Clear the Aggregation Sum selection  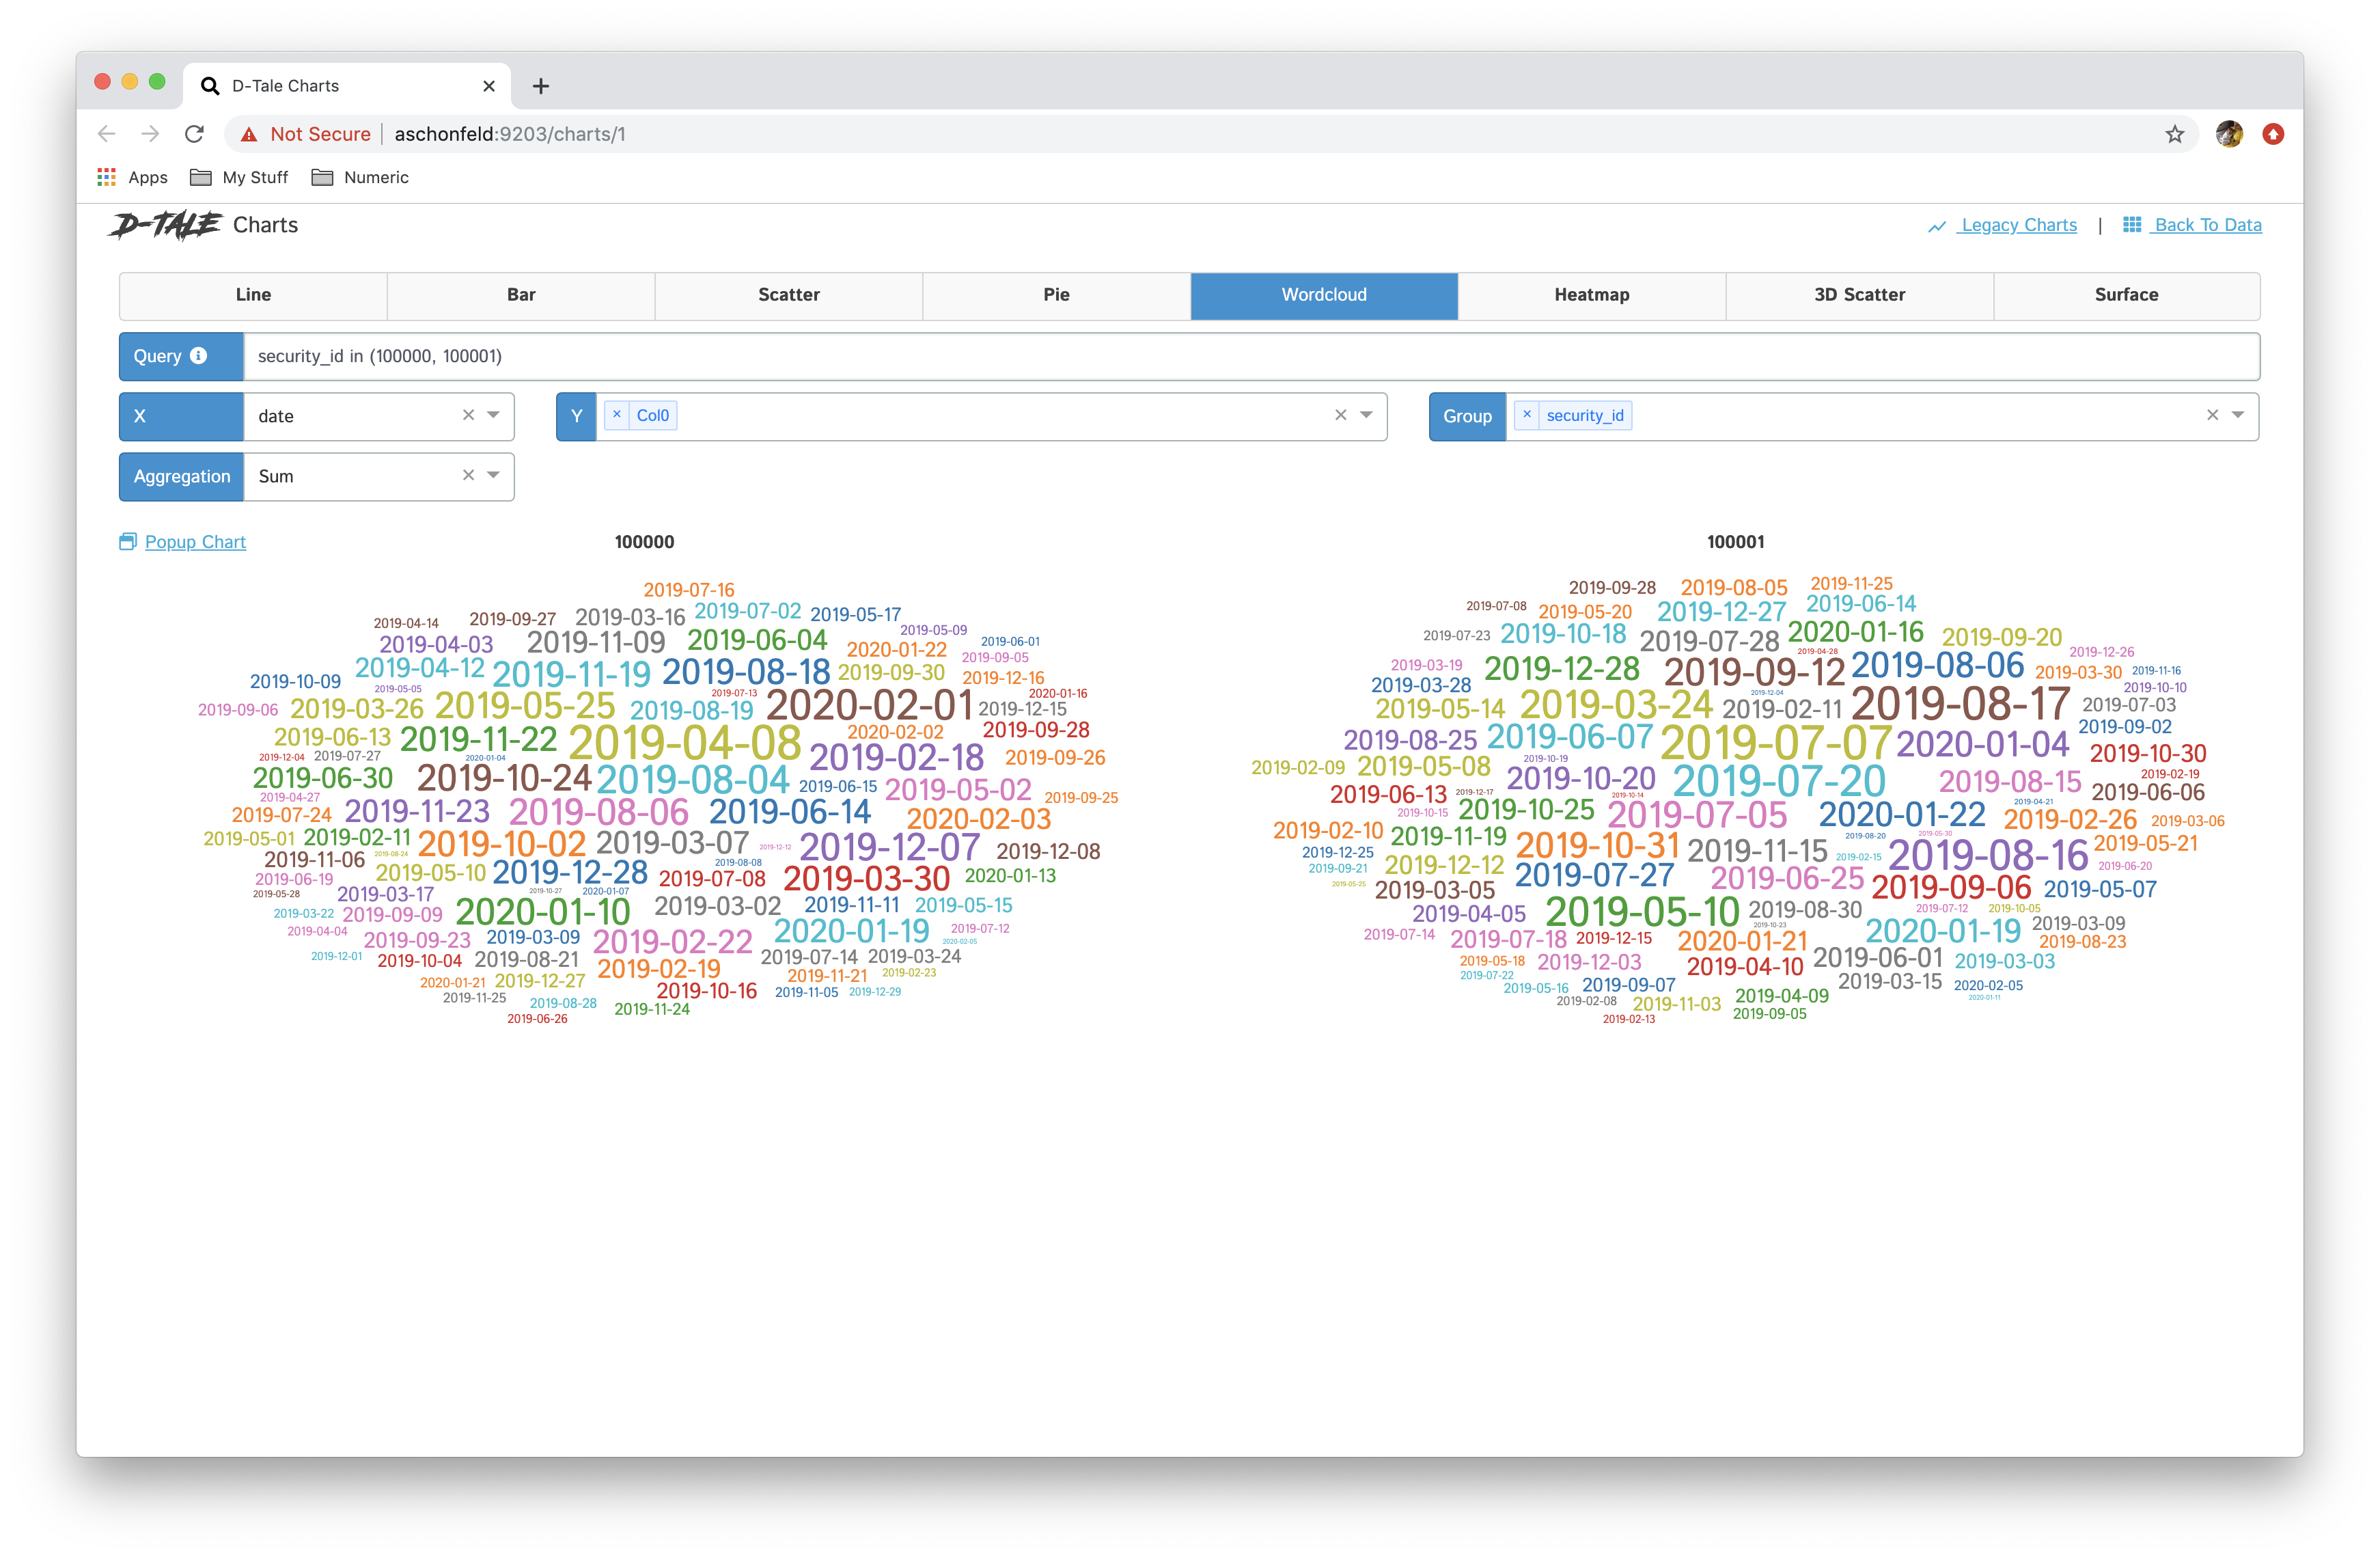[x=468, y=475]
